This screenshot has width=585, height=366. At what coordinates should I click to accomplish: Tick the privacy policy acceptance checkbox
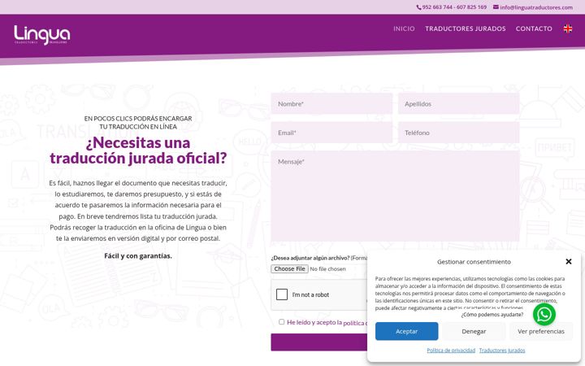click(281, 322)
